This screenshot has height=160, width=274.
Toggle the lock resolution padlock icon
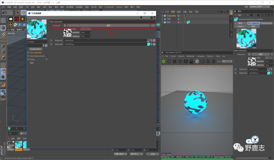[191, 61]
